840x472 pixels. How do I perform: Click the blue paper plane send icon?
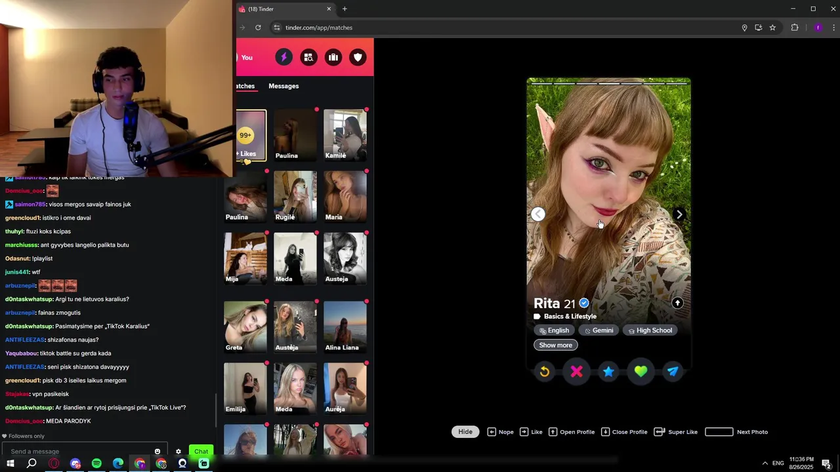(673, 372)
